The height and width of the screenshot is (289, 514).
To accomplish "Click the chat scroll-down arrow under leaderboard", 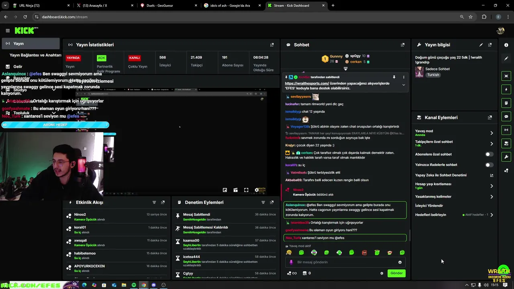I will pos(345,69).
